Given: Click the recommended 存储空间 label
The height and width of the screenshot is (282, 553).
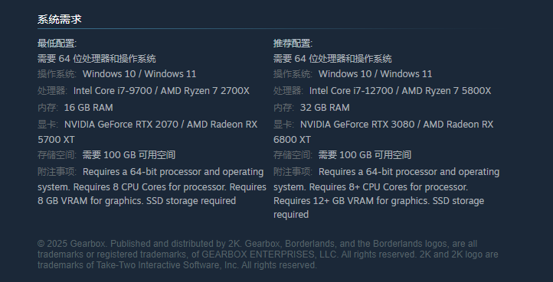Looking at the screenshot, I should tap(293, 155).
